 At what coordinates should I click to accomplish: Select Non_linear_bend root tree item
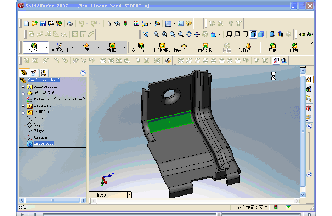click(44, 80)
